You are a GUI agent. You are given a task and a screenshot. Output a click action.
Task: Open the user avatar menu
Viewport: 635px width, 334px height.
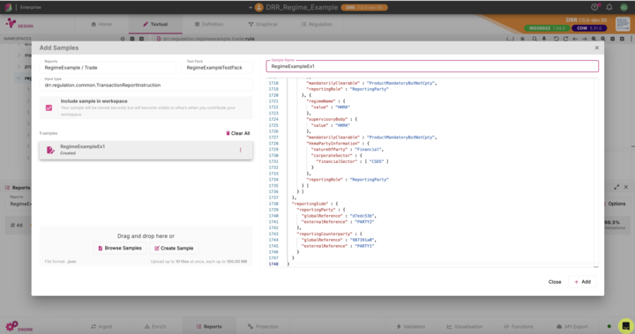point(624,7)
